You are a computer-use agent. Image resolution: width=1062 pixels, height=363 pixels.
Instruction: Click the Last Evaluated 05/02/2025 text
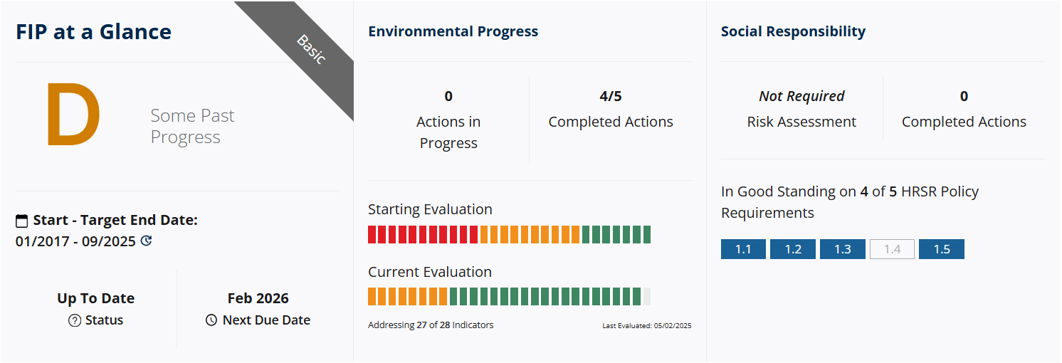click(x=646, y=326)
